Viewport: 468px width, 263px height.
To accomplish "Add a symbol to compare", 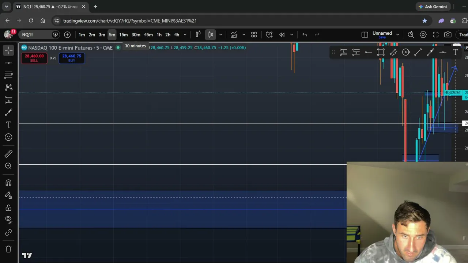I will 67,35.
